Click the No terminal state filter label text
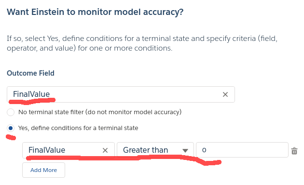Viewport: 304px width, 185px height. click(100, 112)
